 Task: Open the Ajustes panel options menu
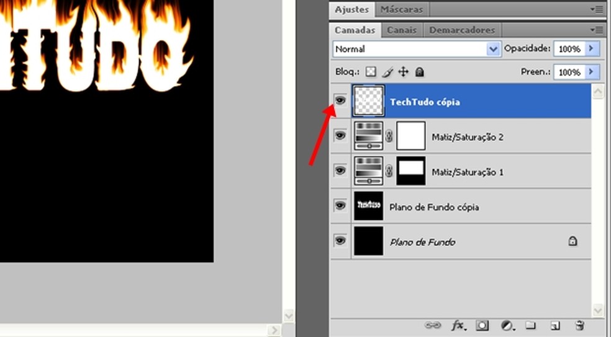tap(597, 9)
